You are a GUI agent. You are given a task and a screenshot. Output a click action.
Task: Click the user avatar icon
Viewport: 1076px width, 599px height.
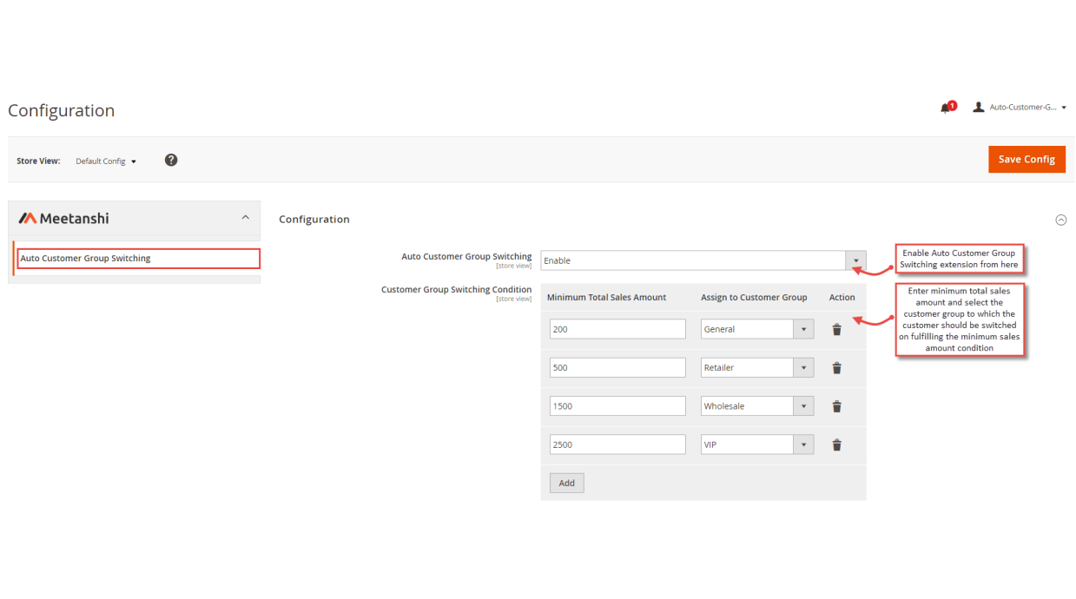tap(979, 107)
